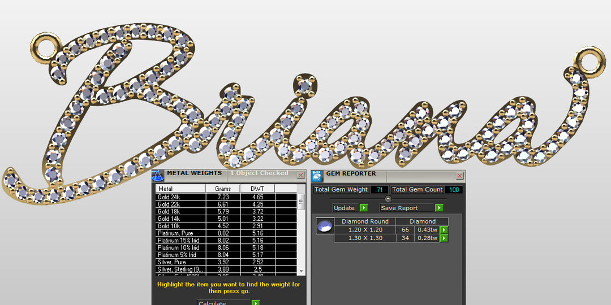Click the Total Gem Weight label

(x=341, y=189)
